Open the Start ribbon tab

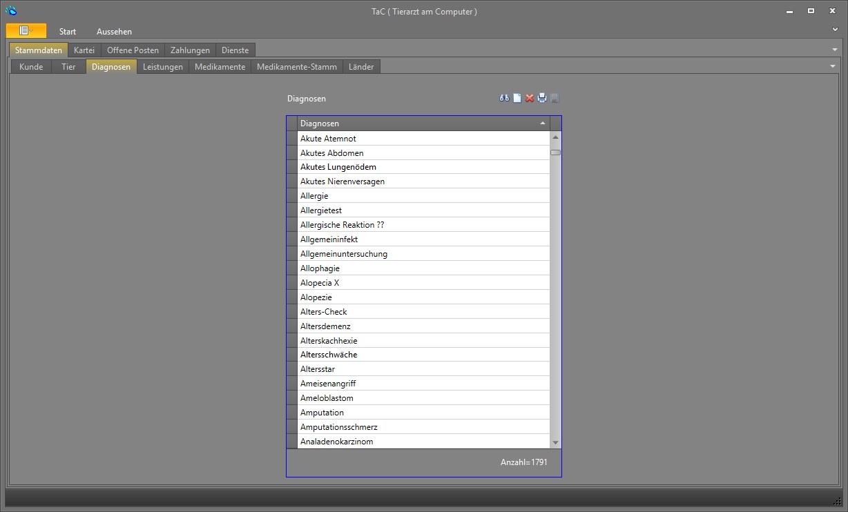point(68,32)
